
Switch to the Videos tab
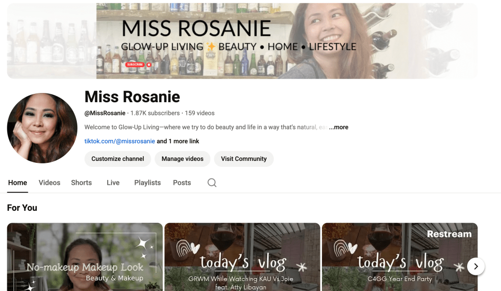pyautogui.click(x=49, y=182)
